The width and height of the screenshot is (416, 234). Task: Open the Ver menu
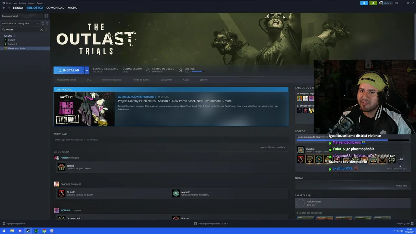coord(15,3)
